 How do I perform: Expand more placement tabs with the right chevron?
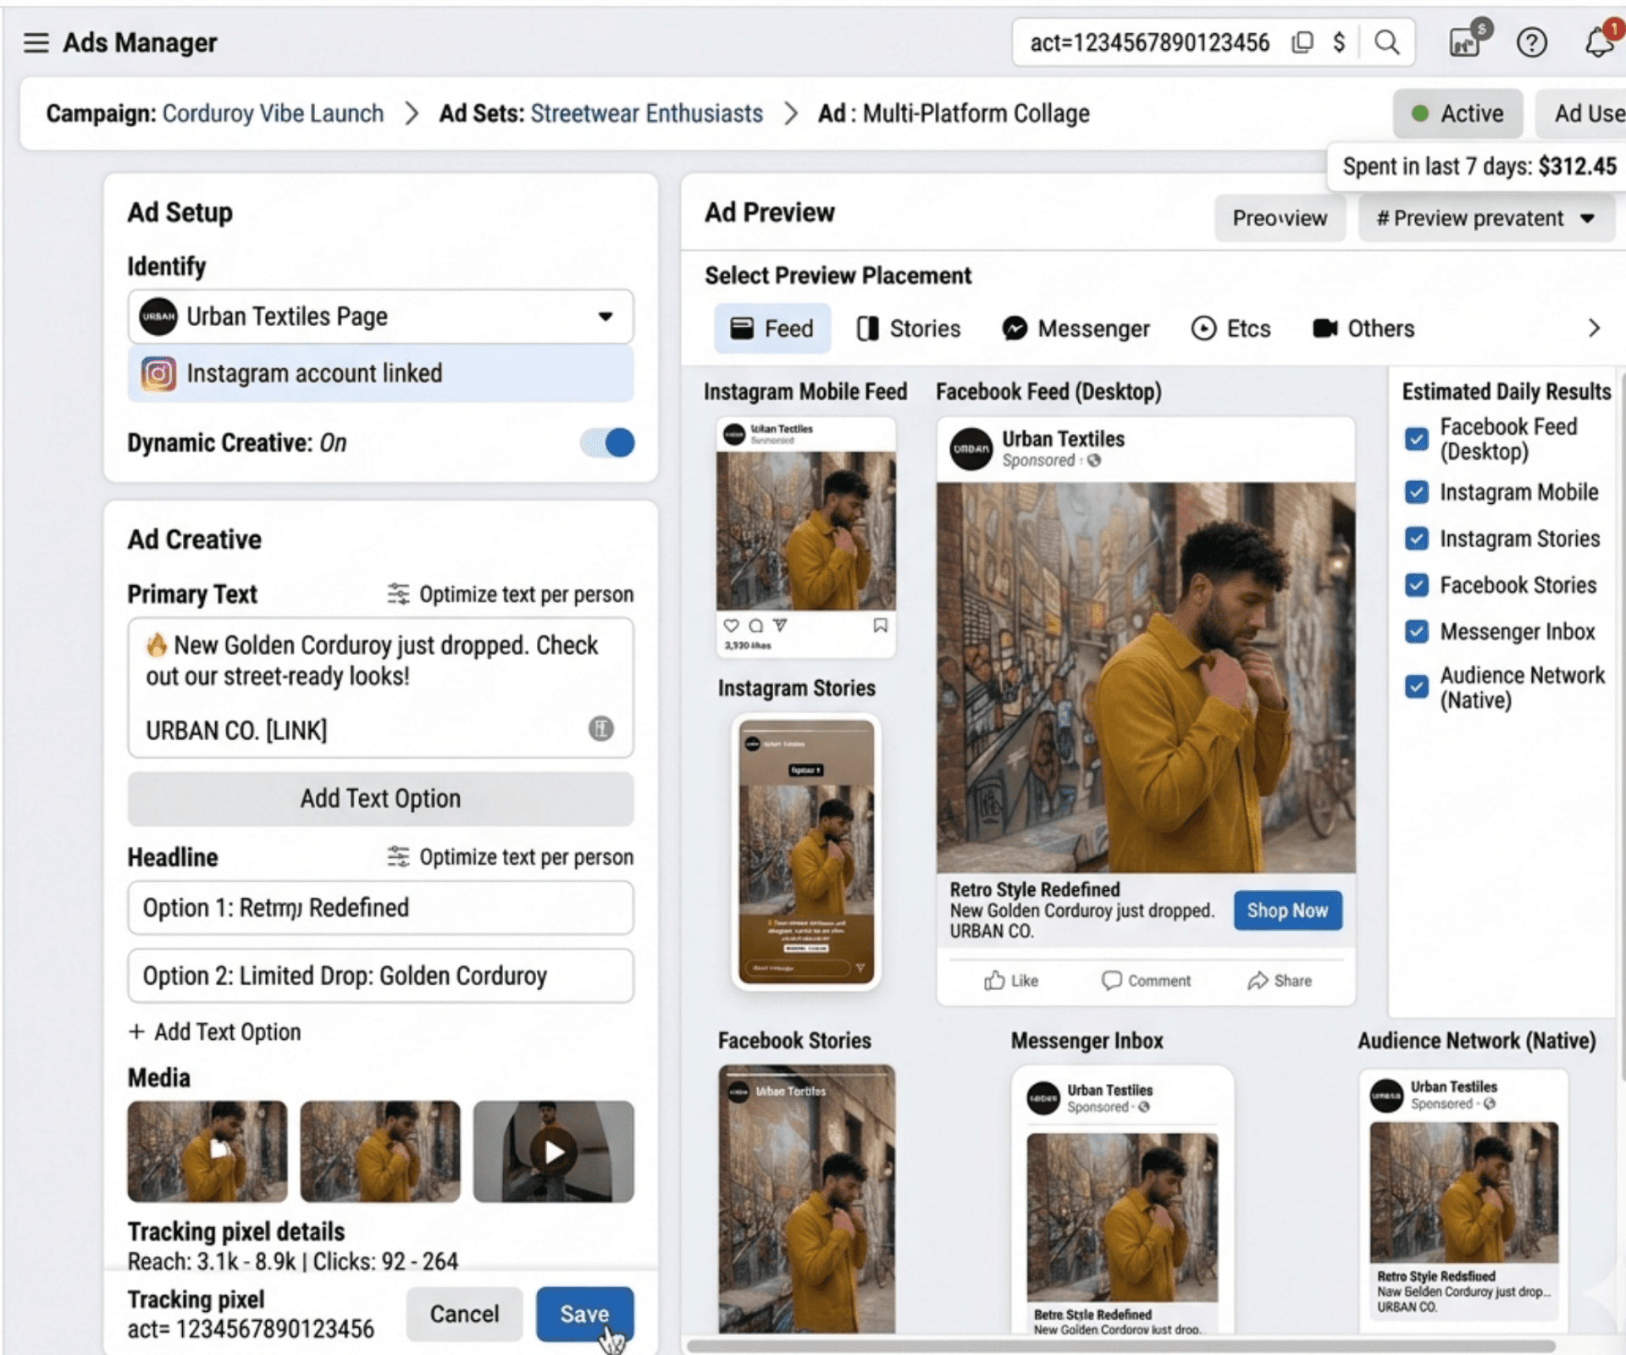point(1594,329)
